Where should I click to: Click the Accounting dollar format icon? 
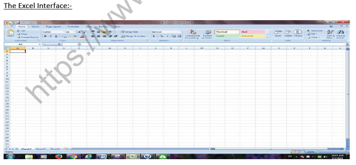point(154,36)
